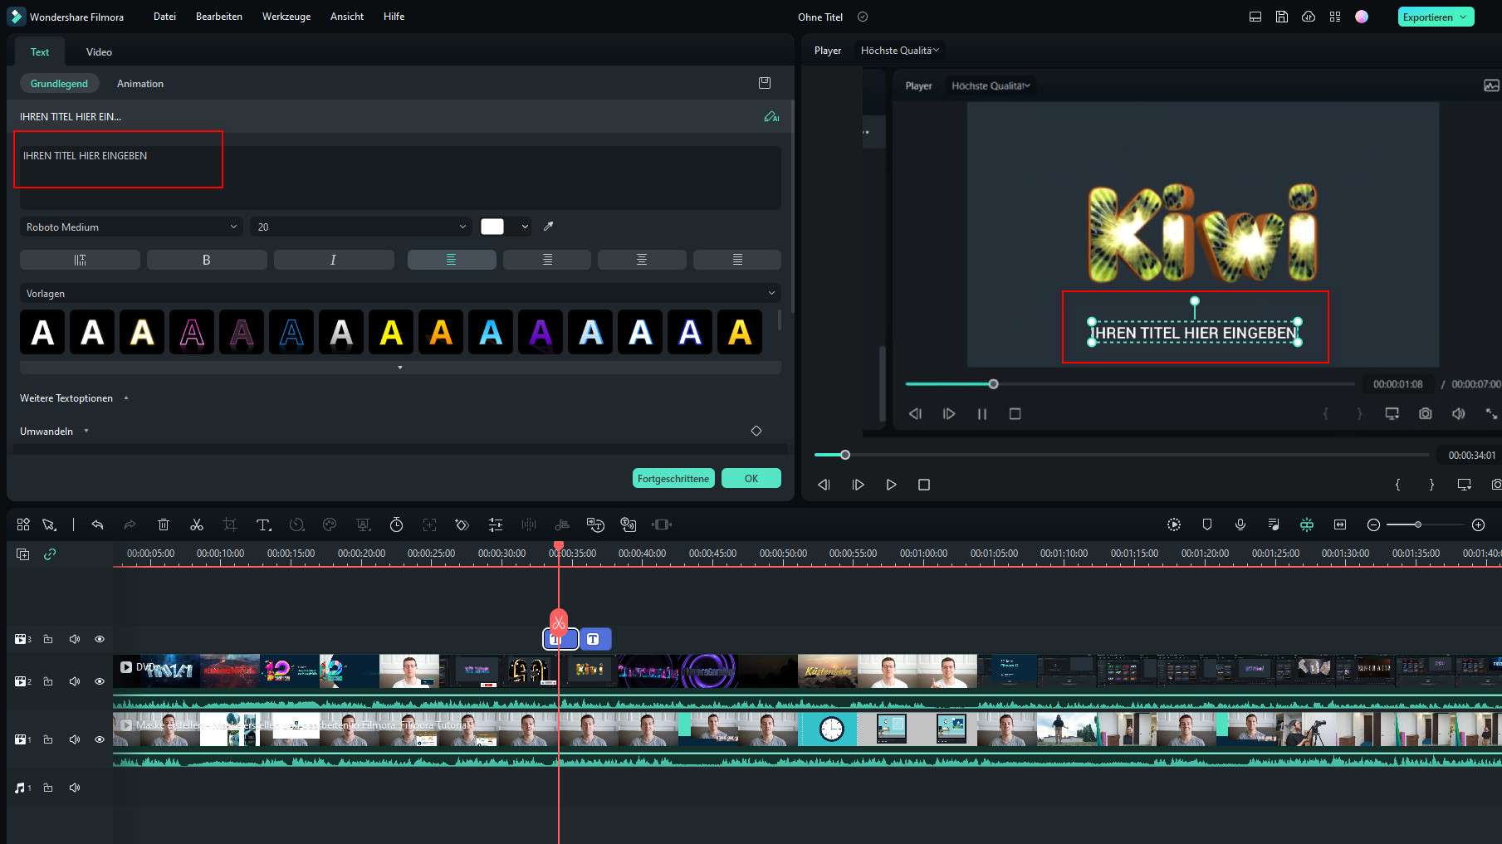Screen dimensions: 1502x844
Task: Toggle visibility eye of video track 1
Action: tap(100, 739)
